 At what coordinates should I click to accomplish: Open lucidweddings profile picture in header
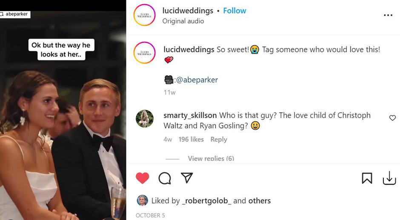coord(145,15)
